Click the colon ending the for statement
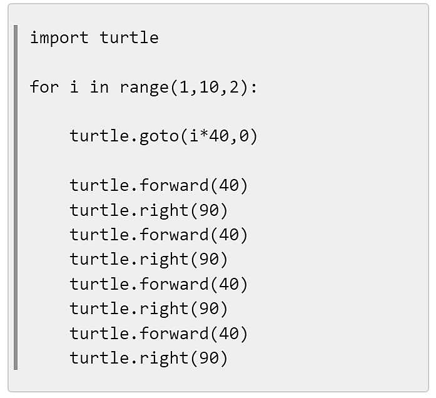Image resolution: width=436 pixels, height=398 pixels. (x=254, y=88)
